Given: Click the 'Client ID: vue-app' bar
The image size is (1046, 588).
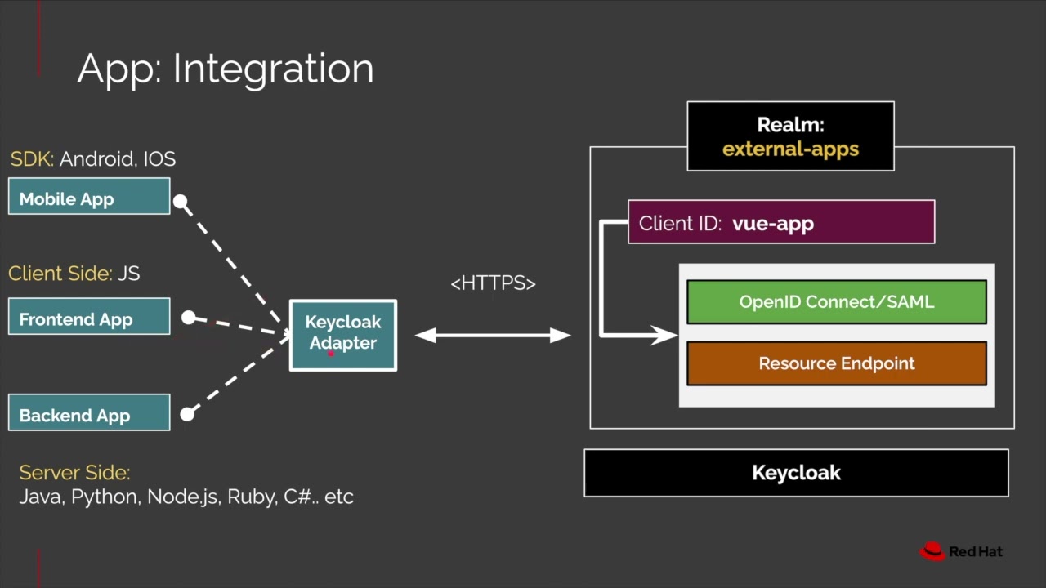Looking at the screenshot, I should tap(781, 222).
